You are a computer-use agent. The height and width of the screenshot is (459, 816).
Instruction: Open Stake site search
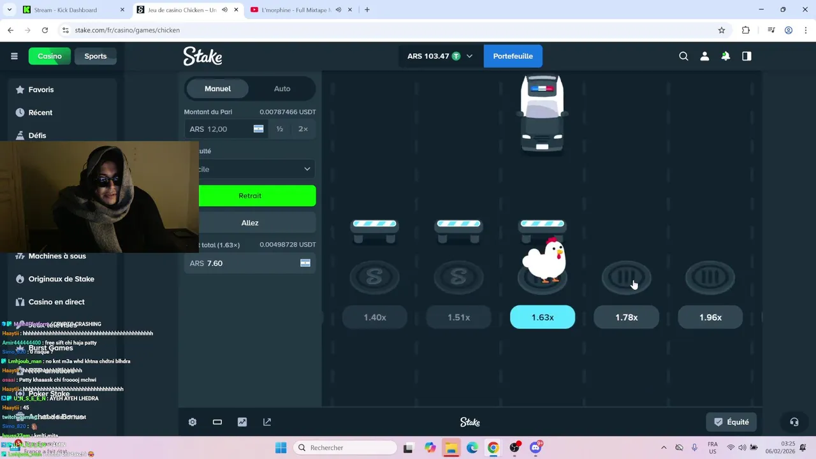683,56
